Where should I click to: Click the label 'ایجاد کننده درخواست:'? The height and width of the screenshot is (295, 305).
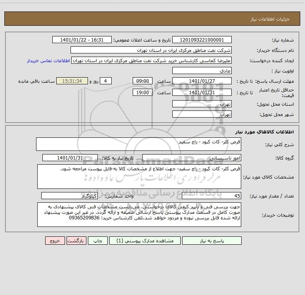tap(272, 61)
